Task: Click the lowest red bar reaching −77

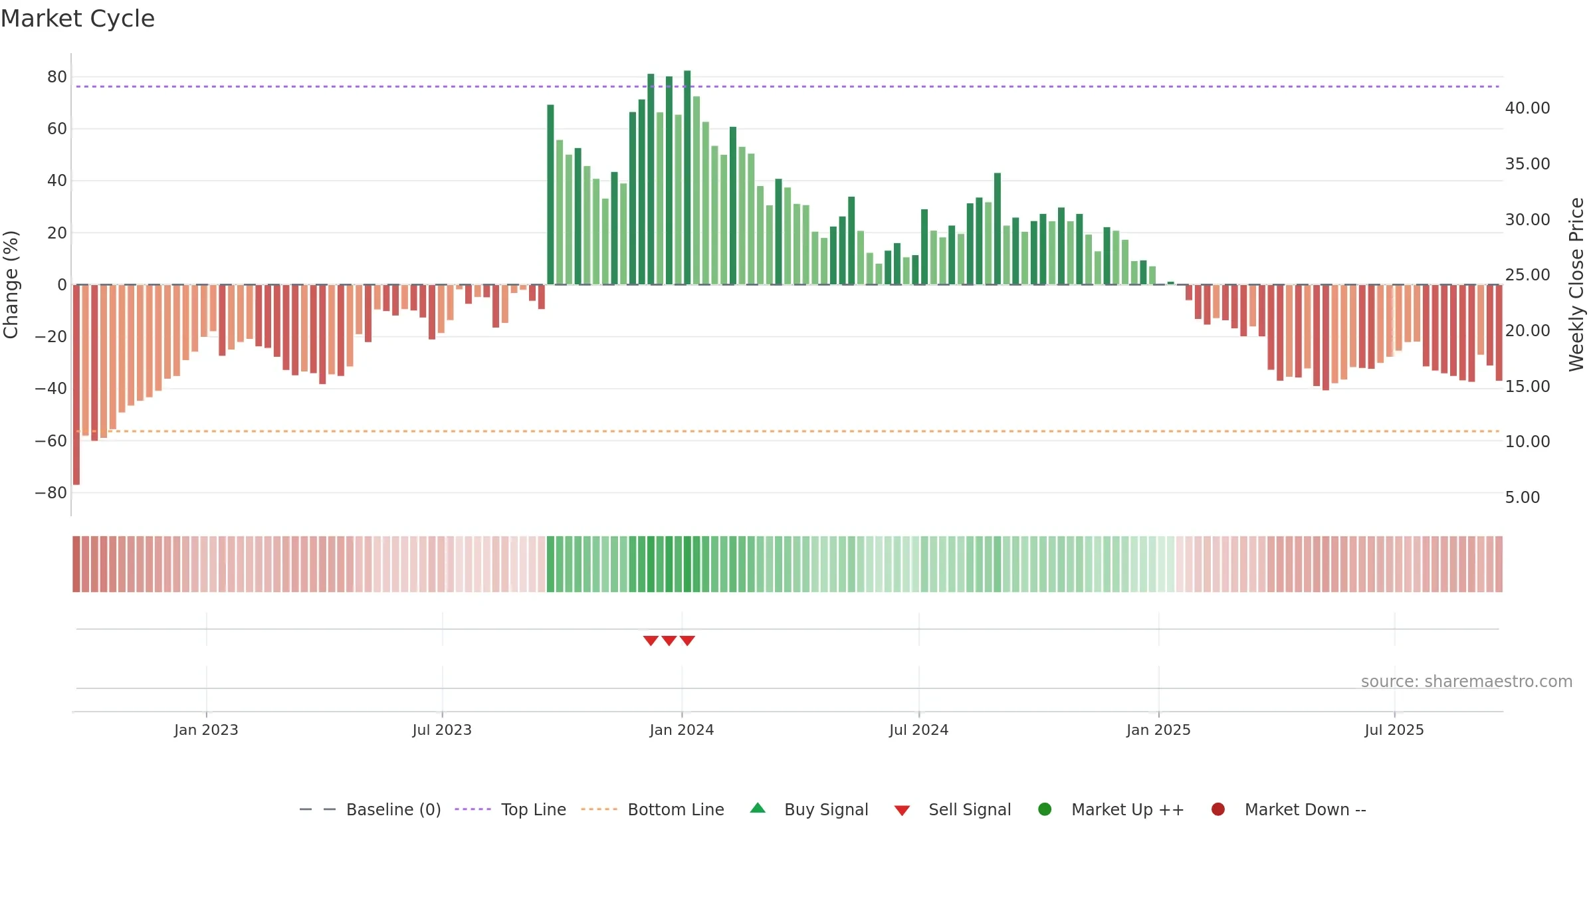Action: (x=76, y=385)
